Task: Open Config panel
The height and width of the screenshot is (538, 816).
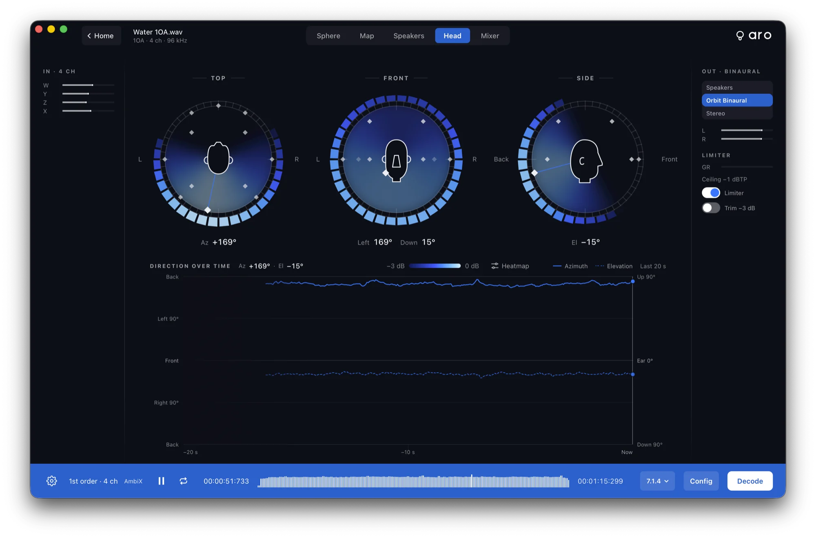Action: [x=701, y=481]
